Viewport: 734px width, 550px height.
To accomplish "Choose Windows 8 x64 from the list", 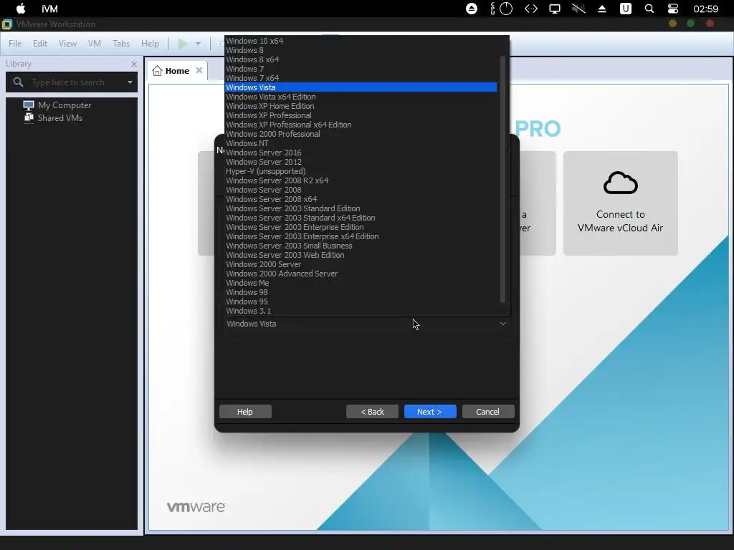I will pos(361,59).
